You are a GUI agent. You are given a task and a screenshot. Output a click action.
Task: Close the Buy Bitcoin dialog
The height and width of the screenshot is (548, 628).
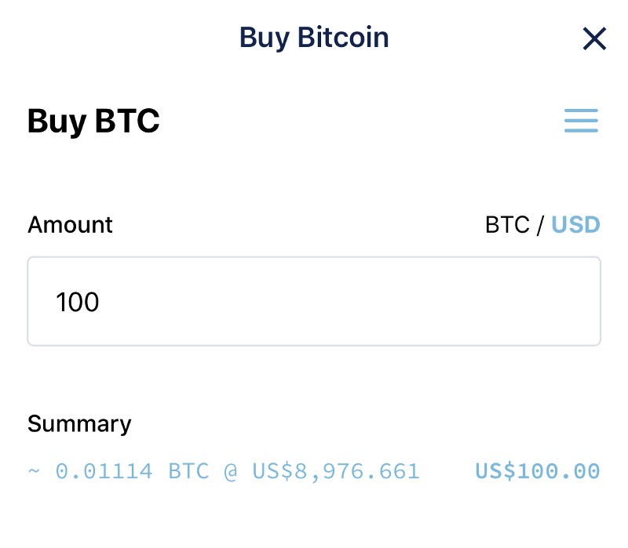(594, 38)
